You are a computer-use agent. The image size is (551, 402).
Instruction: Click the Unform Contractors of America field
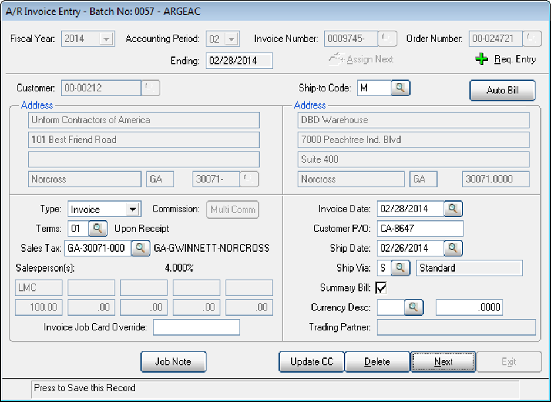click(144, 120)
